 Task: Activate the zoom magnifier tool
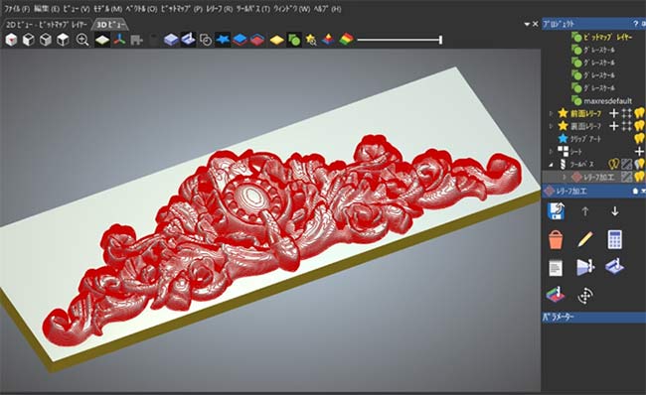point(82,40)
